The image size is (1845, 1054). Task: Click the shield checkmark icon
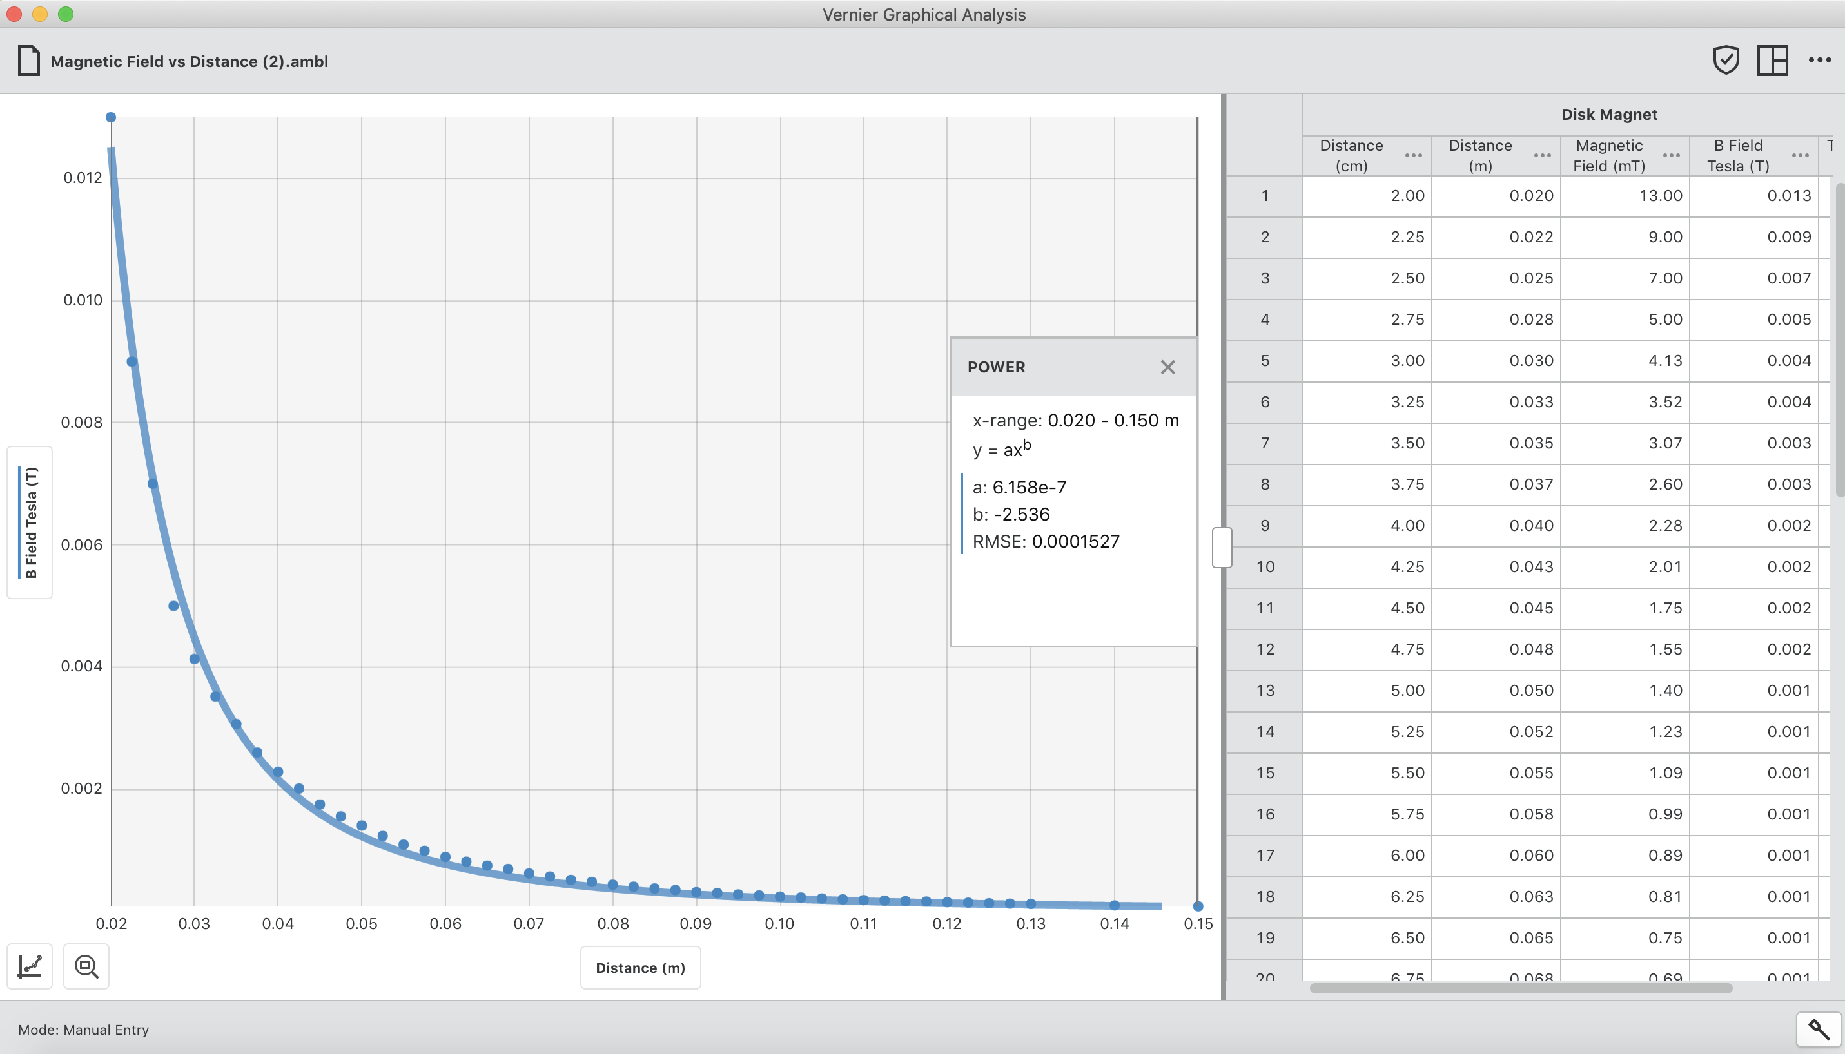[1726, 60]
